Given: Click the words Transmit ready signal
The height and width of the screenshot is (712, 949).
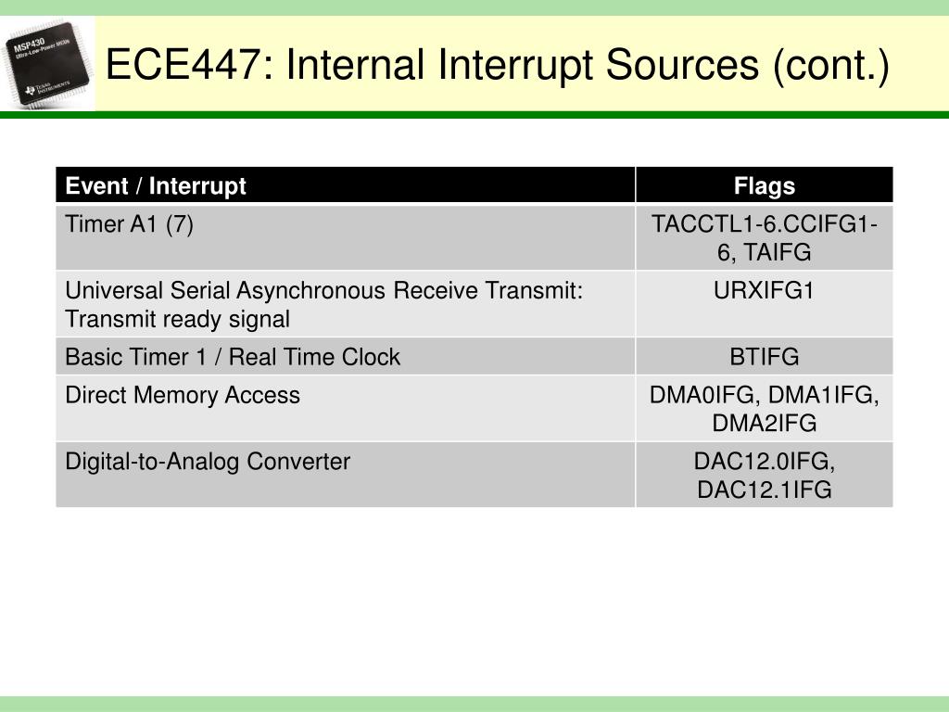Looking at the screenshot, I should [177, 320].
